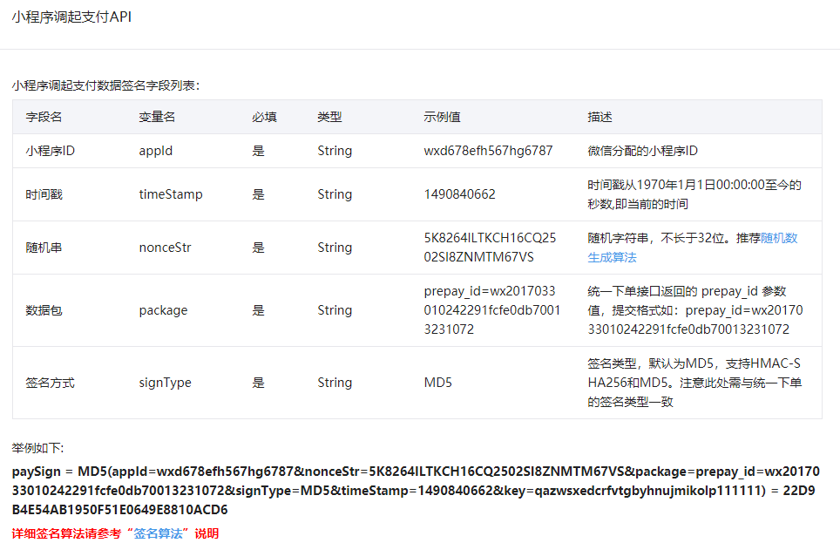Click the package variable name cell

point(164,310)
